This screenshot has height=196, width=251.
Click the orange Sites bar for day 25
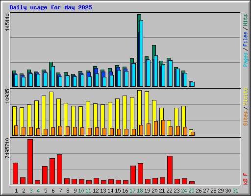pos(193,134)
